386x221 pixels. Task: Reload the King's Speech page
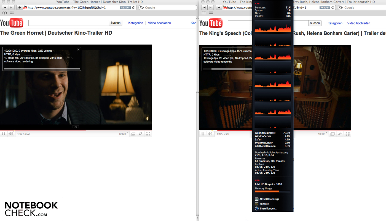[333, 7]
